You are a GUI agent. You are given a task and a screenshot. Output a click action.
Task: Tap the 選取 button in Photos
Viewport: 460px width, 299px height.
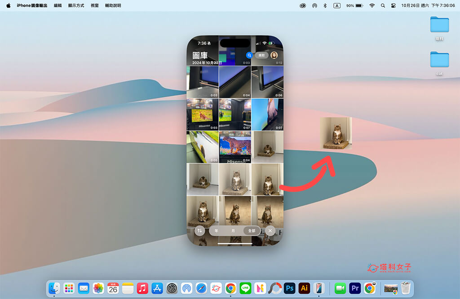coord(261,55)
